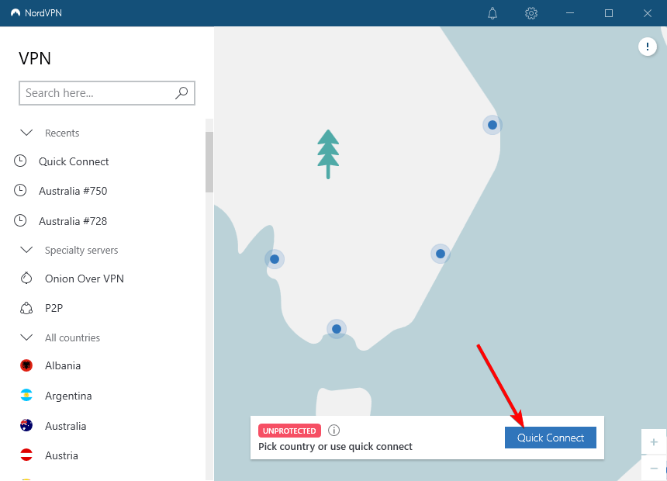Viewport: 667px width, 481px height.
Task: Click the server list scrollbar
Action: [209, 161]
